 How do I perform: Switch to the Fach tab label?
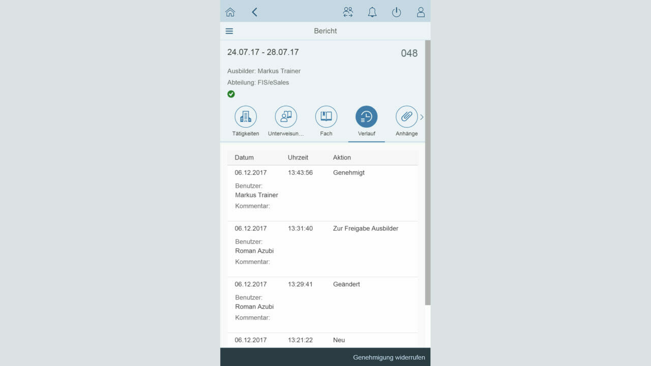coord(326,134)
